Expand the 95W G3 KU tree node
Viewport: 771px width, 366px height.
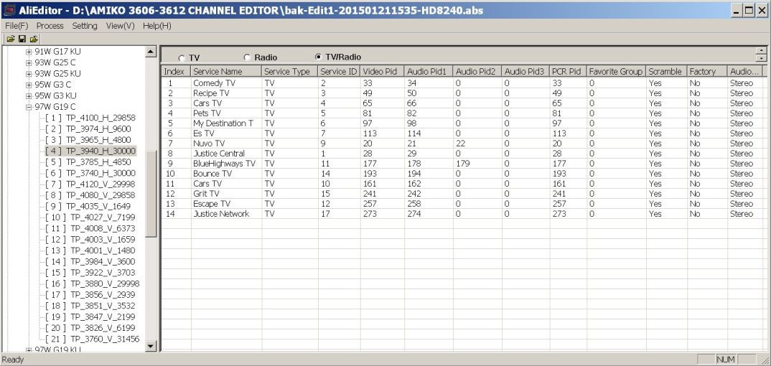point(29,95)
